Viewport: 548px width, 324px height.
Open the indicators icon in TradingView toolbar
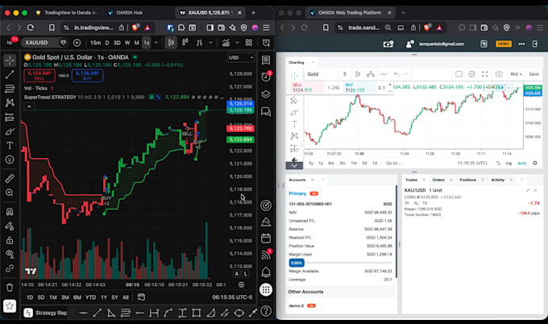(226, 43)
